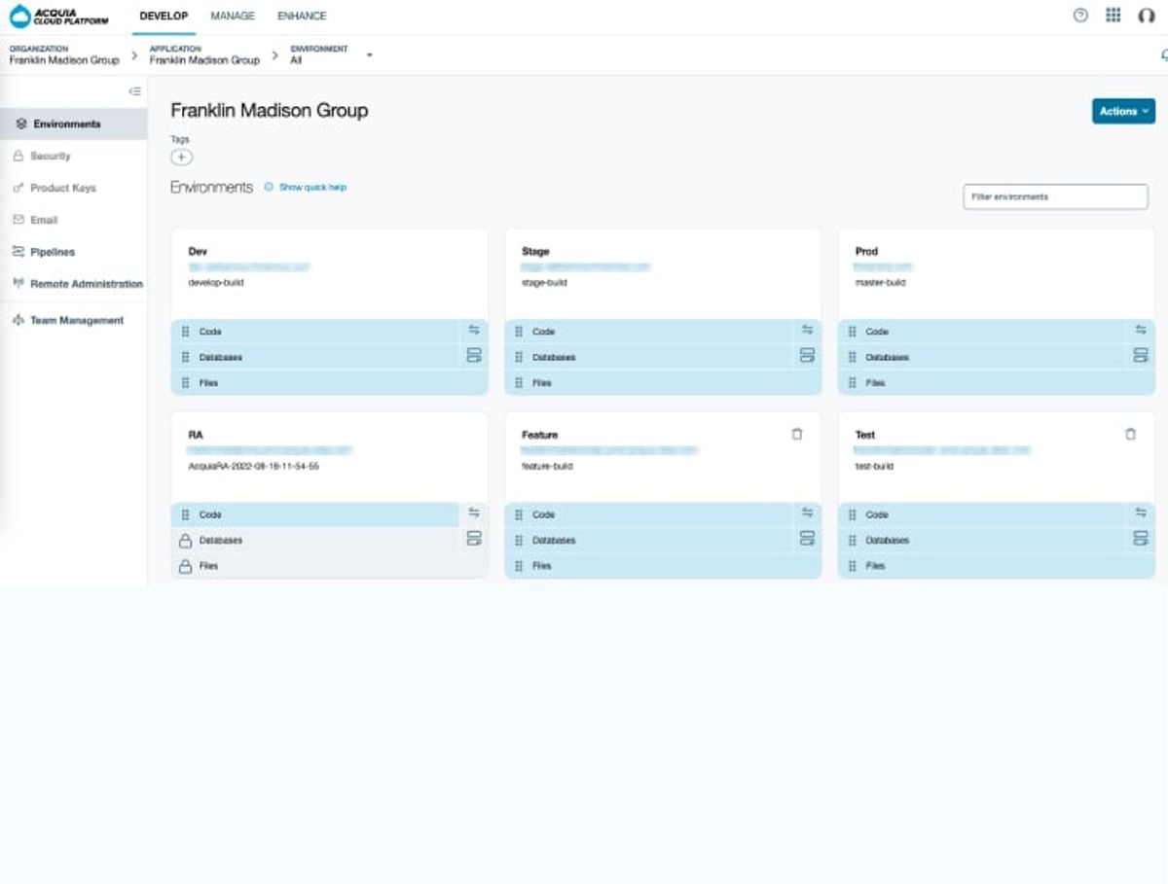Click Test Databases copy icon
The height and width of the screenshot is (884, 1168).
1141,539
